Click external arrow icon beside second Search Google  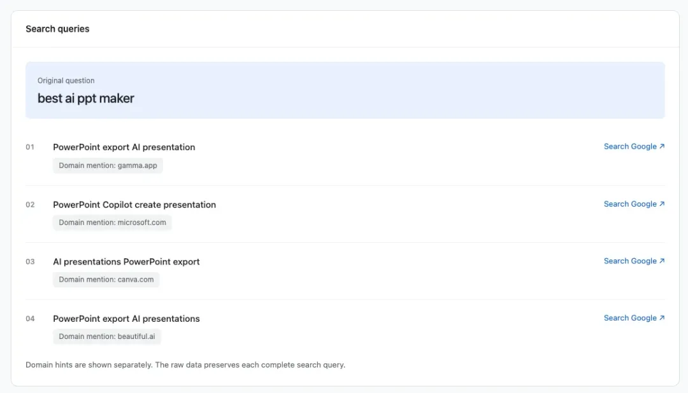click(x=662, y=203)
